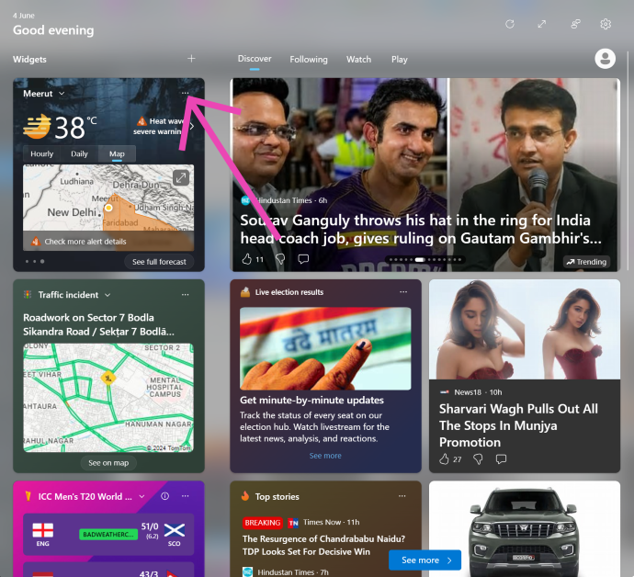Viewport: 634px width, 577px height.
Task: Open the share and connect icon near settings
Action: (575, 24)
